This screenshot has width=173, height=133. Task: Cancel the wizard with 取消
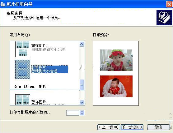tap(158, 127)
